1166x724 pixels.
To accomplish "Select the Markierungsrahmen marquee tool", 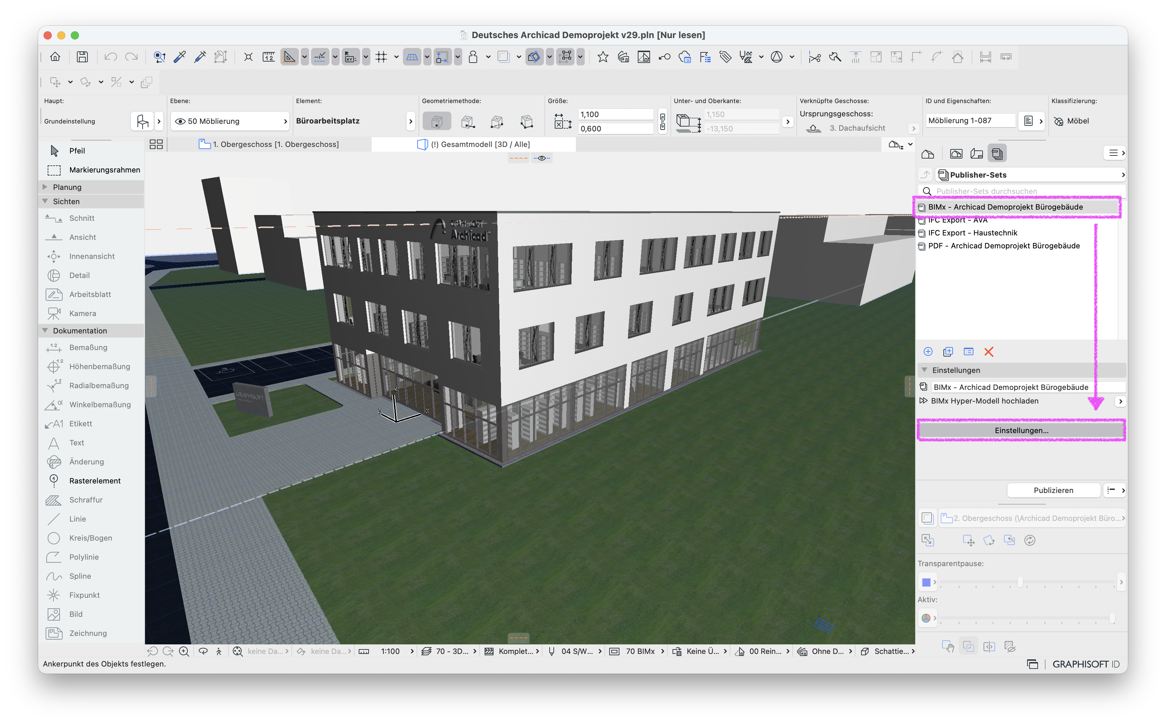I will point(91,170).
